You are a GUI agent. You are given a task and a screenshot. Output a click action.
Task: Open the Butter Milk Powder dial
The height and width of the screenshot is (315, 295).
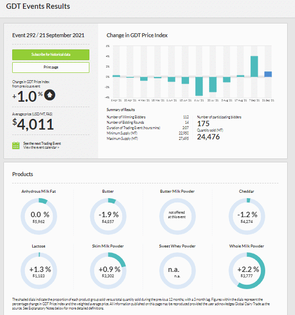point(177,216)
